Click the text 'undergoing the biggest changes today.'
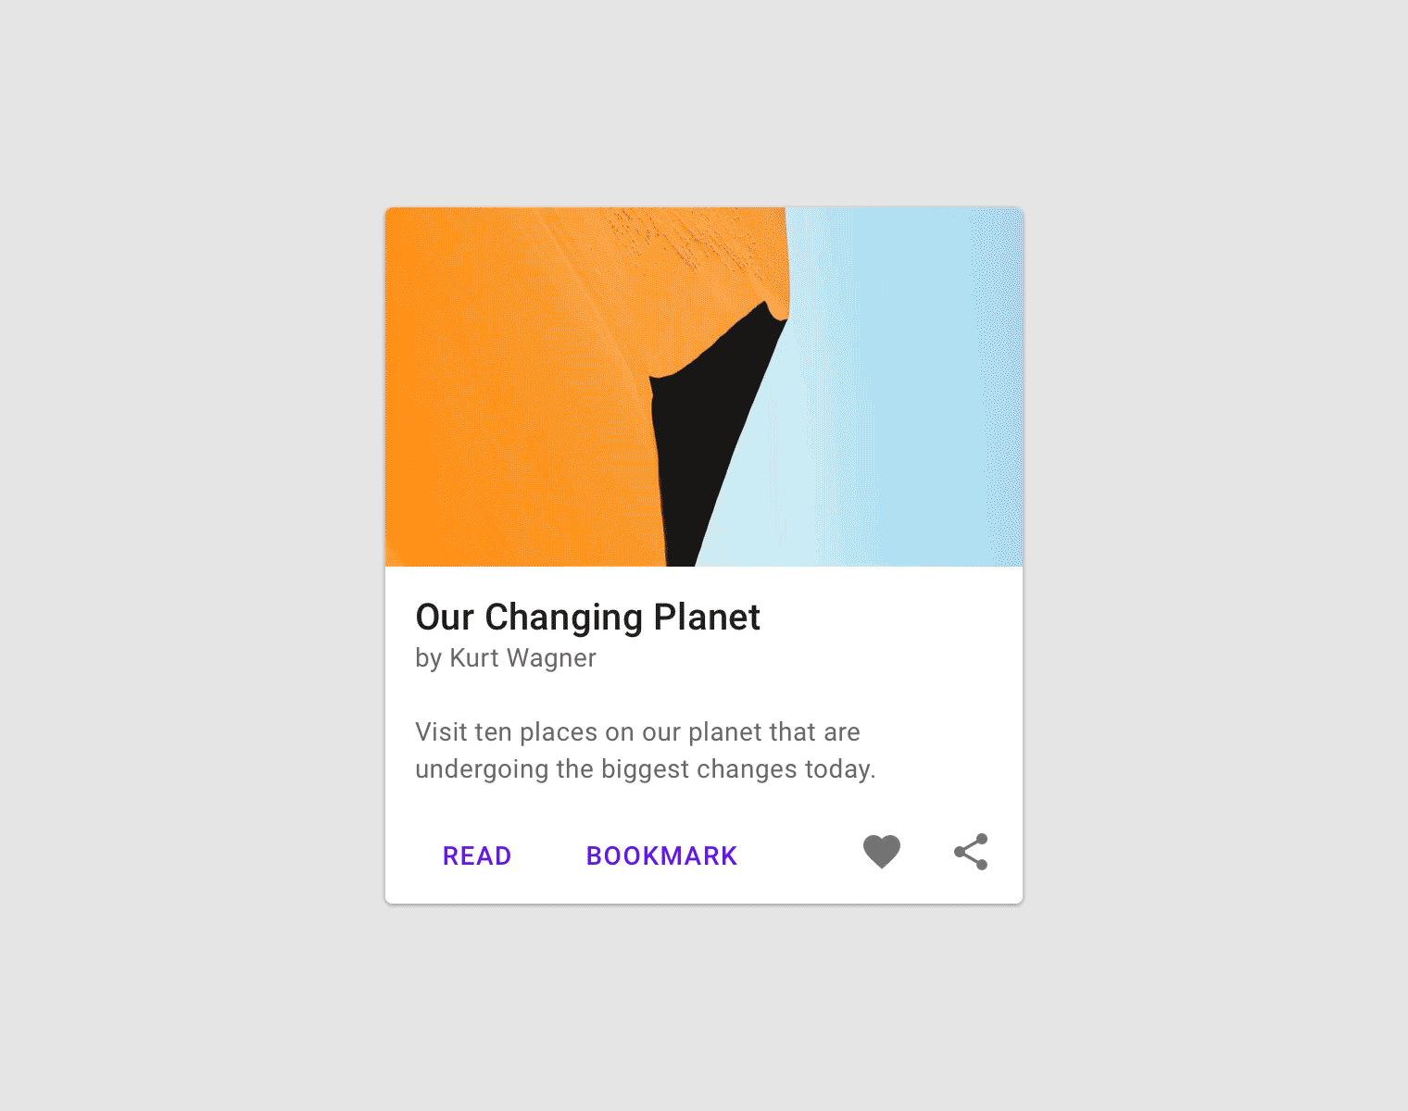The width and height of the screenshot is (1408, 1111). 646,769
